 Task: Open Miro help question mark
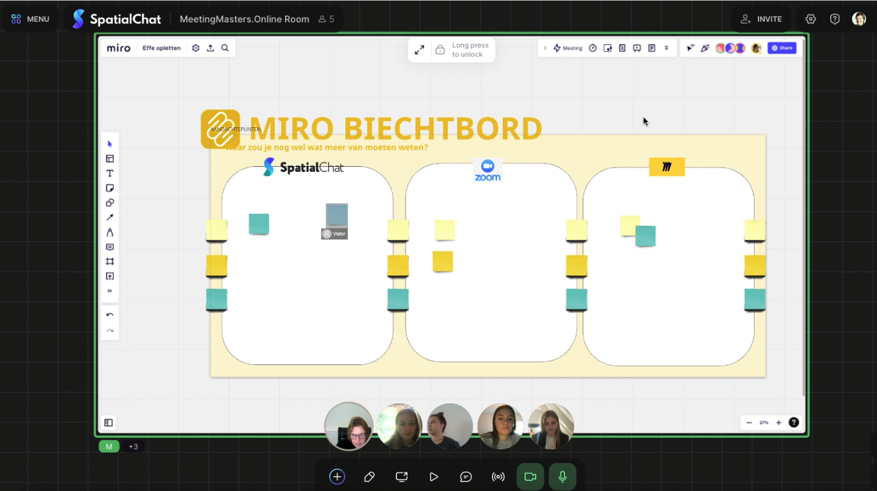pos(794,423)
